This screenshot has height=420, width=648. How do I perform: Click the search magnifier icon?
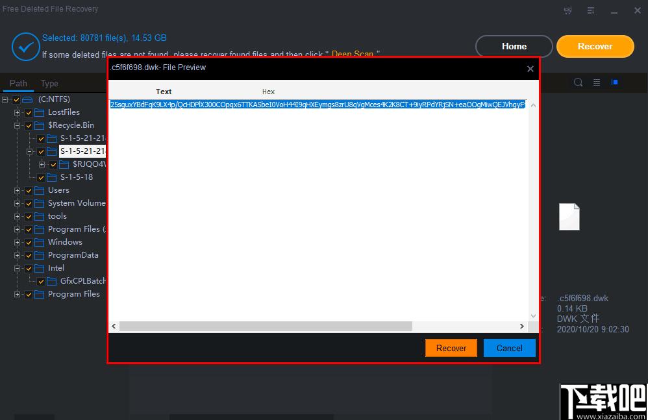click(x=578, y=82)
